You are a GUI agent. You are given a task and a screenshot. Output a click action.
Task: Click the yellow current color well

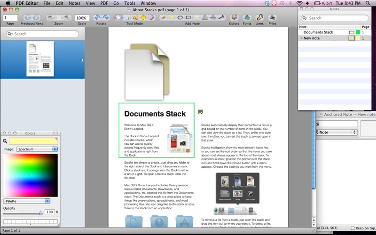[x=33, y=141]
